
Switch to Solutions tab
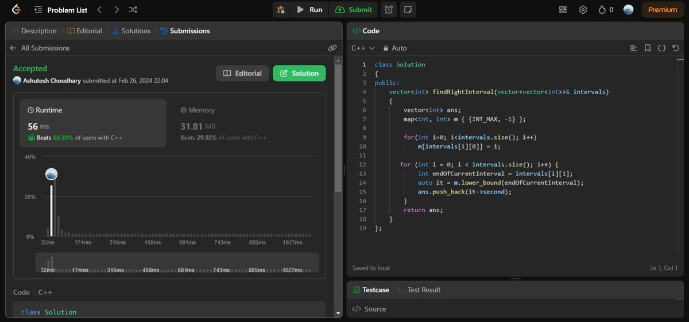131,31
